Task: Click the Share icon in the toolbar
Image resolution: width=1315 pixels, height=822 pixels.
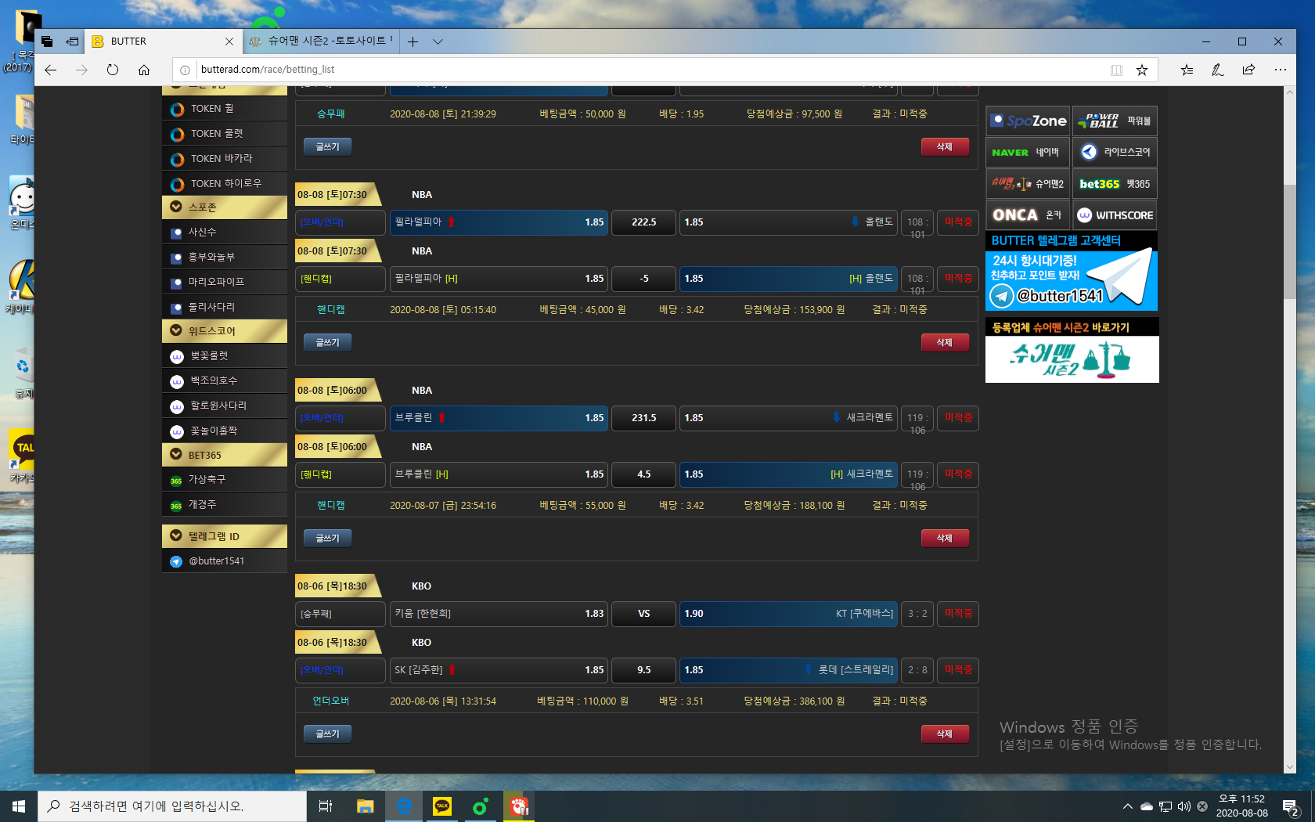Action: click(x=1248, y=70)
